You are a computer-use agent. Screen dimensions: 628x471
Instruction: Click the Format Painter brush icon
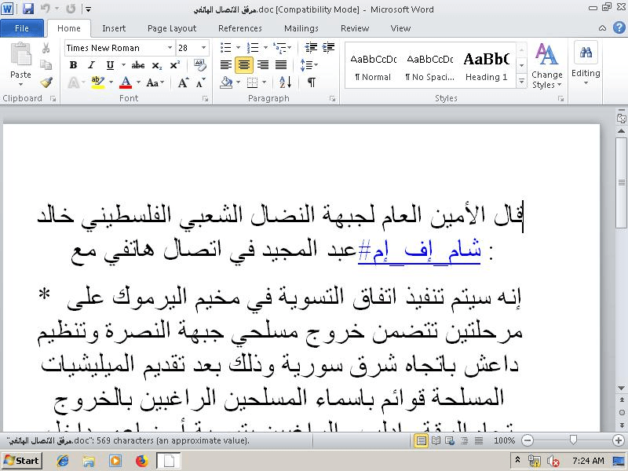tap(46, 82)
